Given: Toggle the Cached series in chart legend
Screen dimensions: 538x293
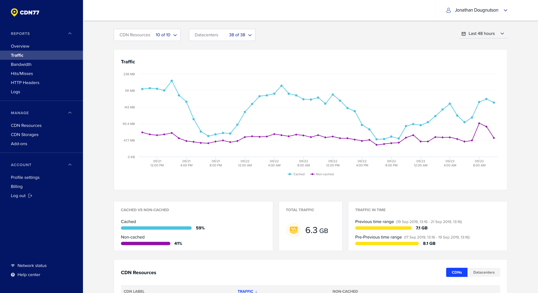Looking at the screenshot, I should tap(296, 174).
